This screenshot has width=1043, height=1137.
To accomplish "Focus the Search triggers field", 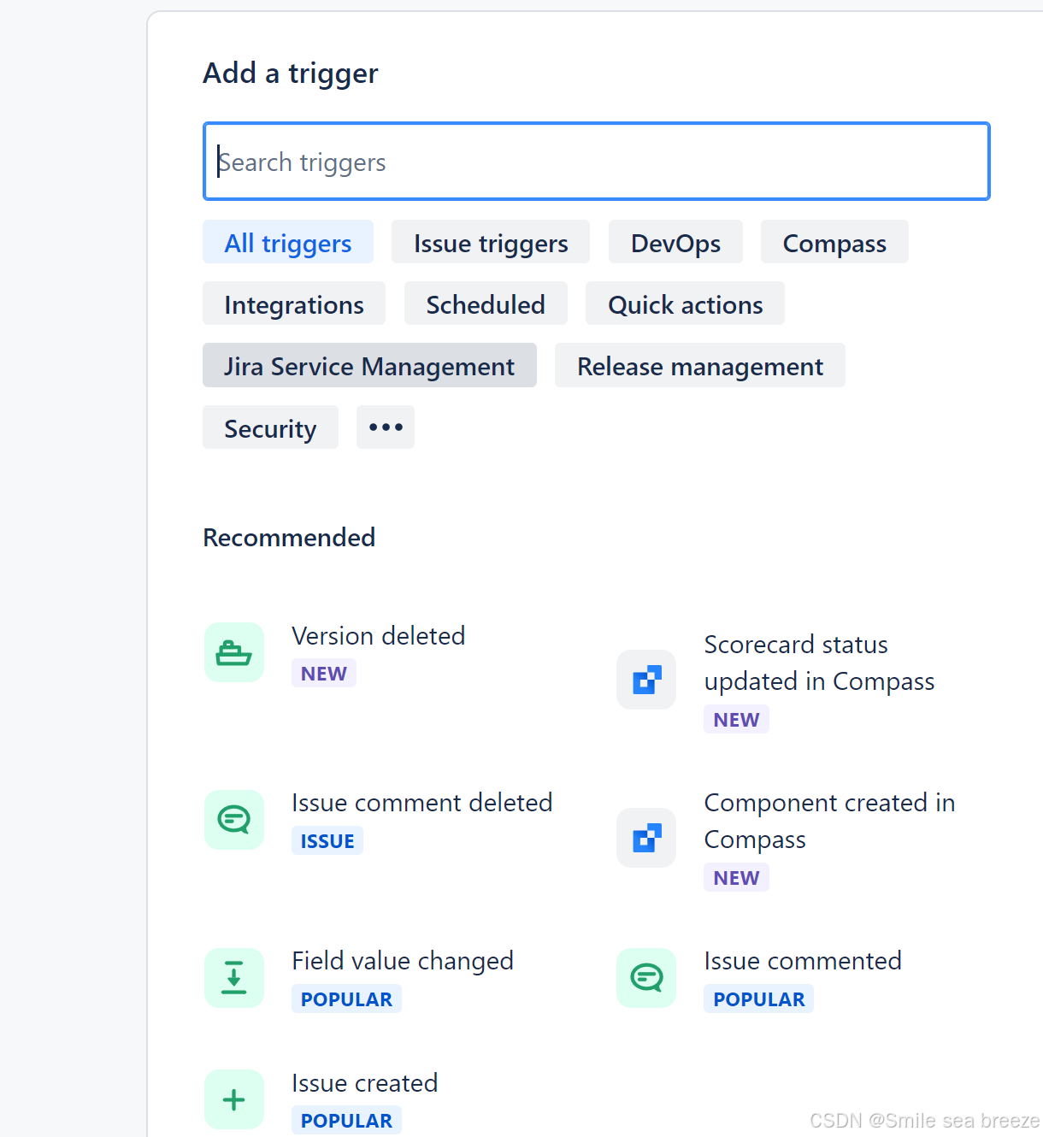I will (597, 162).
